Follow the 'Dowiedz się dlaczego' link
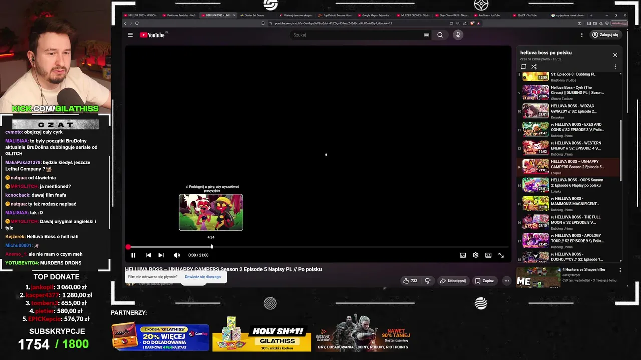 pyautogui.click(x=202, y=277)
